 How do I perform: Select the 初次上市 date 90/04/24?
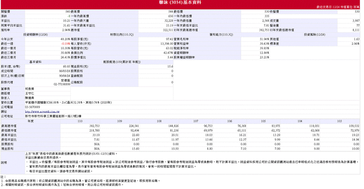click(65, 76)
